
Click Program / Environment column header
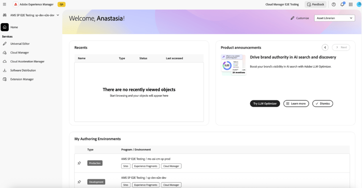pyautogui.click(x=136, y=150)
